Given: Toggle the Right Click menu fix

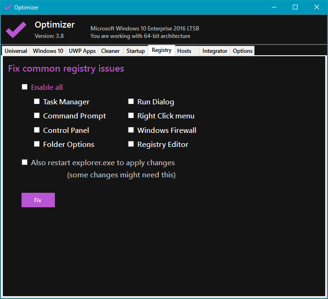Looking at the screenshot, I should click(131, 116).
